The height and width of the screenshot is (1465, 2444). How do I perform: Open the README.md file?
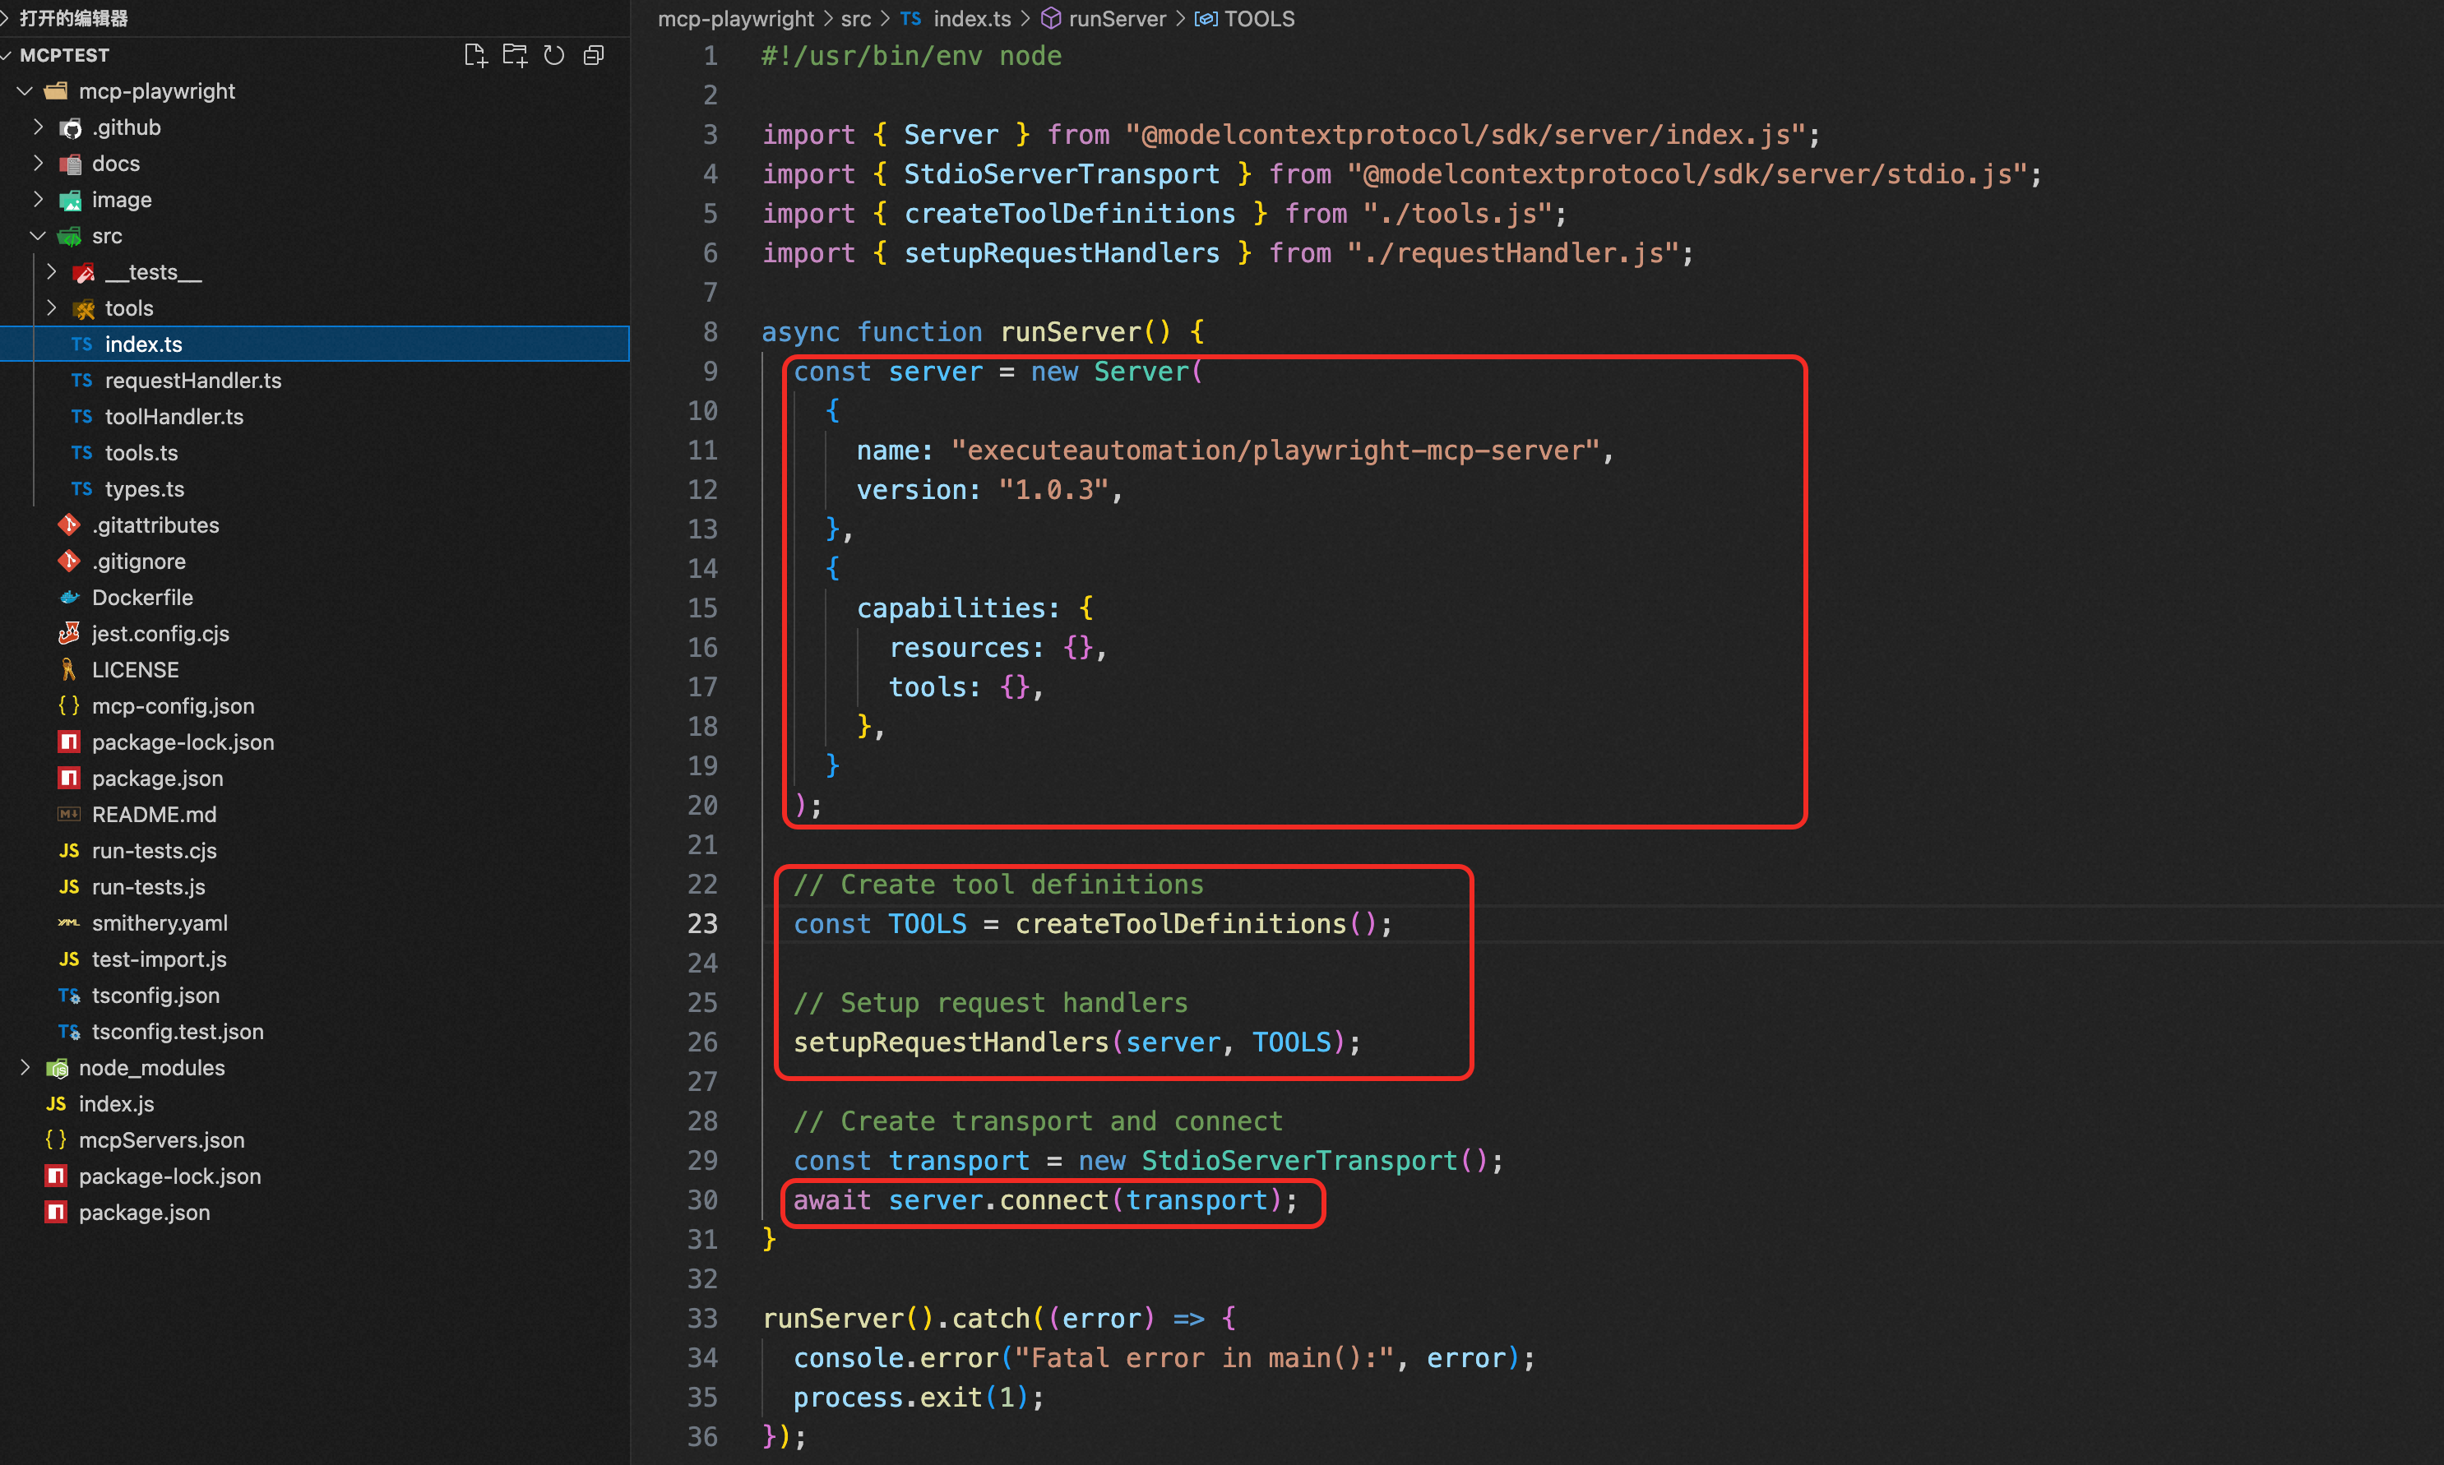click(154, 815)
